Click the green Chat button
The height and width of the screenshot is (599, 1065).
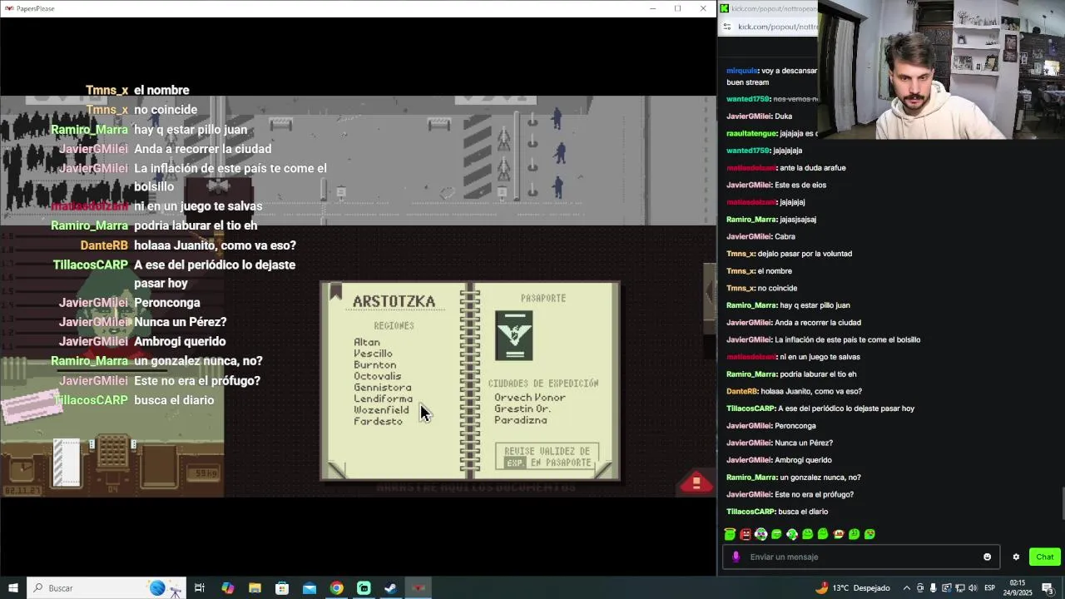point(1045,557)
